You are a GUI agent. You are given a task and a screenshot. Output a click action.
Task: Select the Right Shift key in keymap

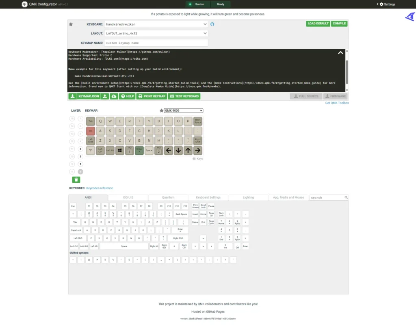click(198, 140)
